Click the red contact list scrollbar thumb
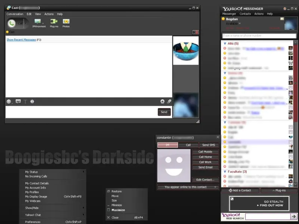Screen dimensions: 299x224 [x=295, y=83]
